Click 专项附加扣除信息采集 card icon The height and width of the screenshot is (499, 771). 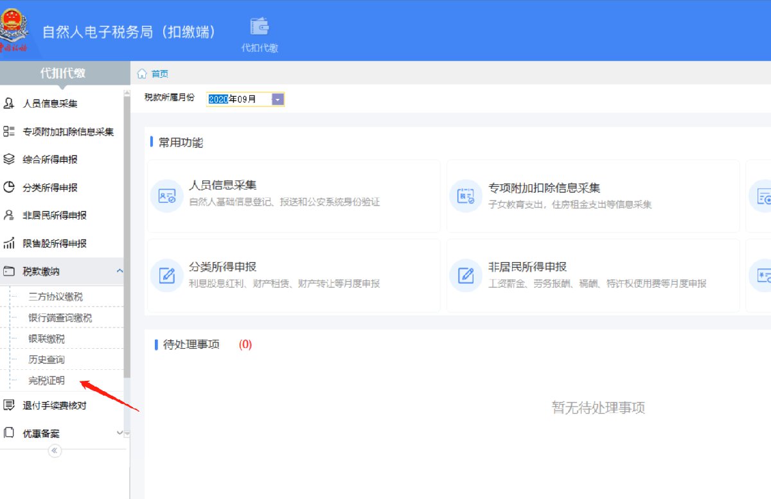coord(465,196)
